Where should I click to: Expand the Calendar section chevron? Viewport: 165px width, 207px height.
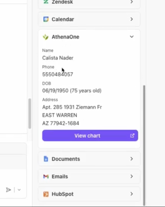(x=132, y=19)
